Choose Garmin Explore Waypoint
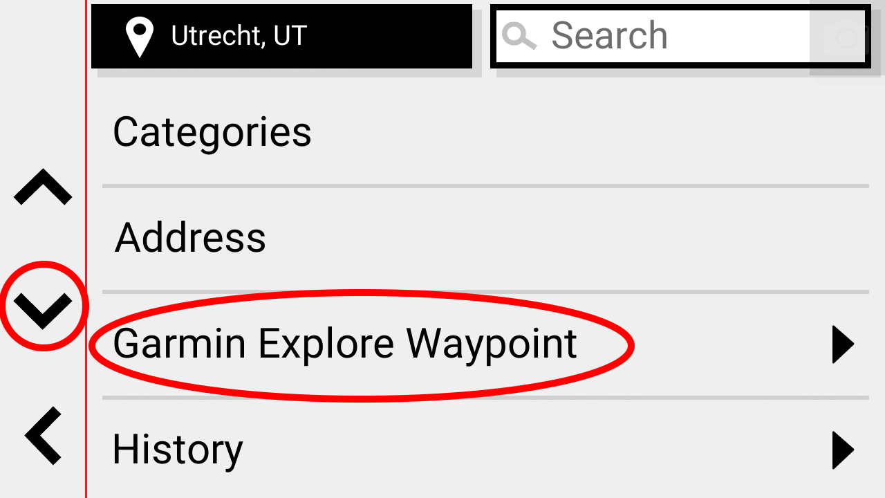 click(x=485, y=344)
